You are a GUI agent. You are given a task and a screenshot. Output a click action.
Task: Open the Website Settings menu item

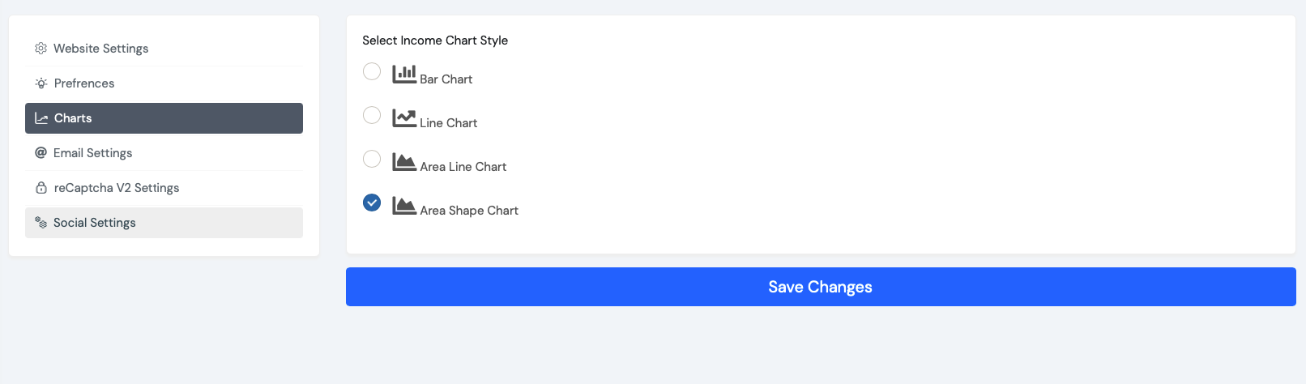coord(164,49)
